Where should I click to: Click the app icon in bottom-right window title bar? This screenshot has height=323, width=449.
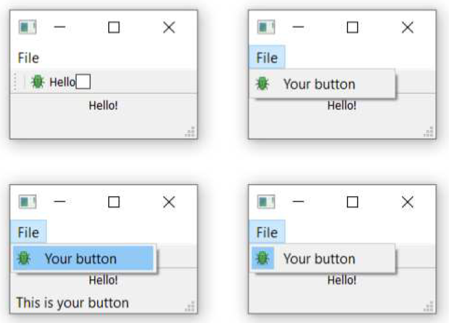pos(266,201)
